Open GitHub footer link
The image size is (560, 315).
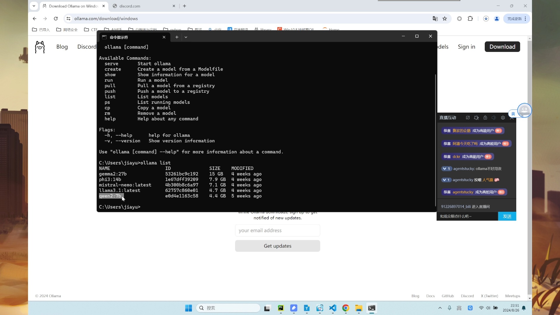(x=448, y=296)
